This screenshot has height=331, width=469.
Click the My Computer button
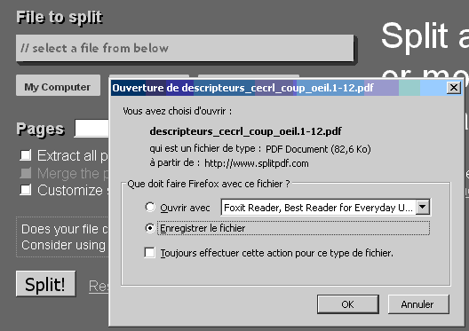click(x=58, y=86)
